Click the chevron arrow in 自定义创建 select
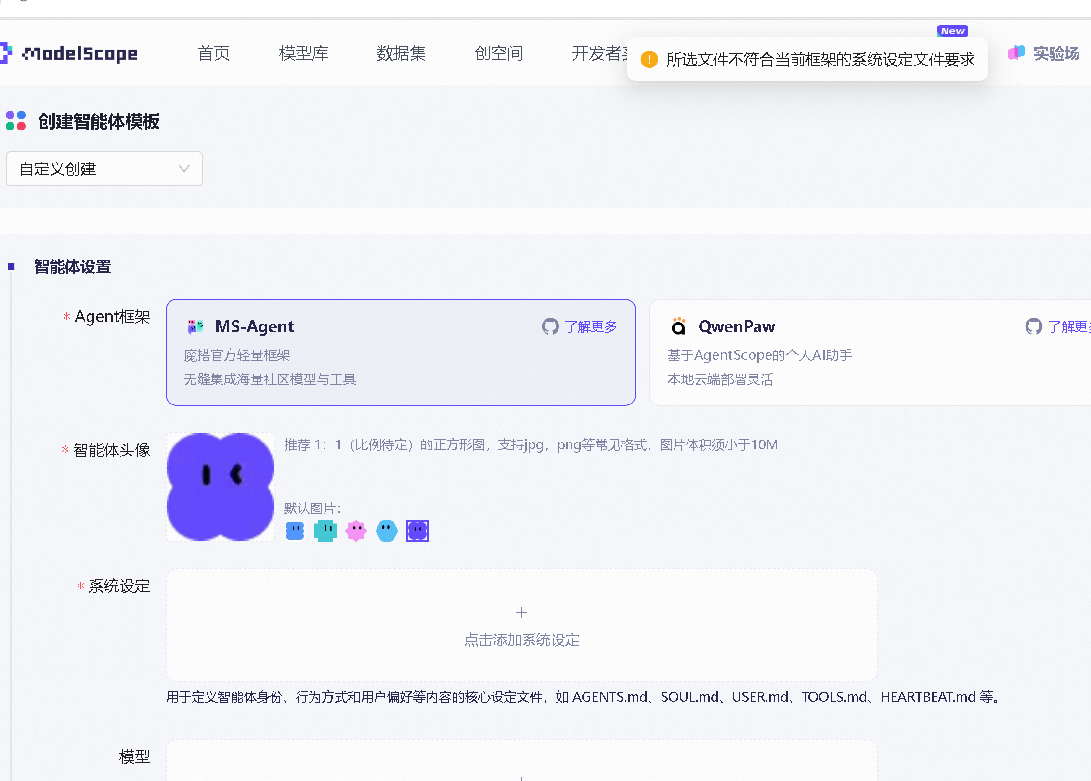This screenshot has height=781, width=1091. tap(184, 169)
